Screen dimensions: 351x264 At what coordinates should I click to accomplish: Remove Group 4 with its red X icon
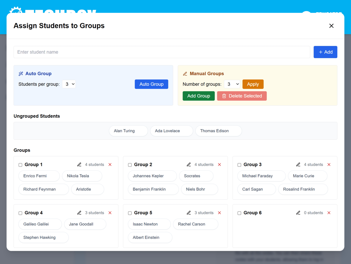coord(110,213)
